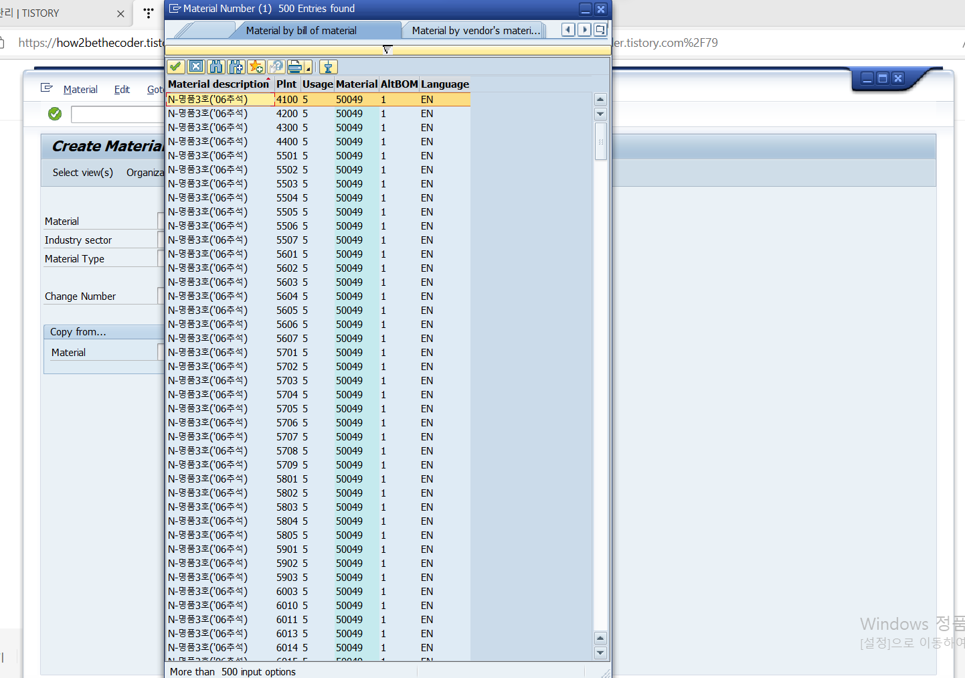The image size is (965, 678).
Task: Click the Find Next binoculars-plus icon
Action: [236, 67]
